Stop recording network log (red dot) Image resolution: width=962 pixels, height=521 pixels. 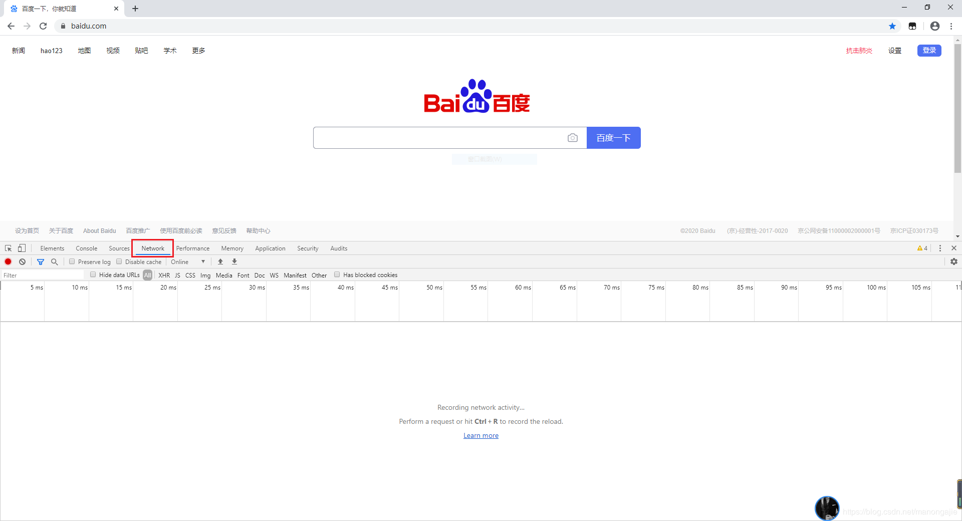point(8,262)
